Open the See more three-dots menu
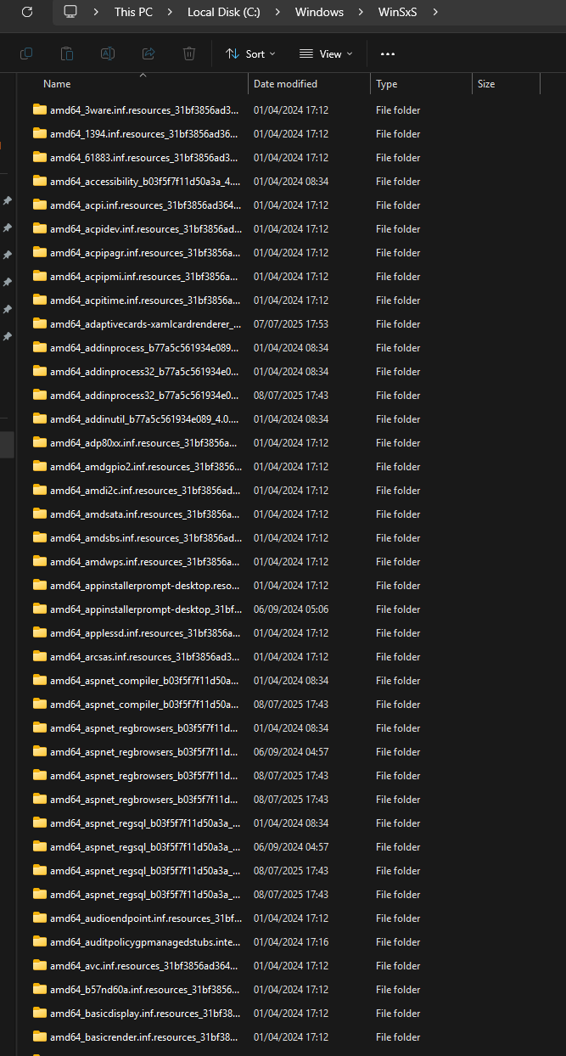Screen dimensions: 566x1056 388,53
